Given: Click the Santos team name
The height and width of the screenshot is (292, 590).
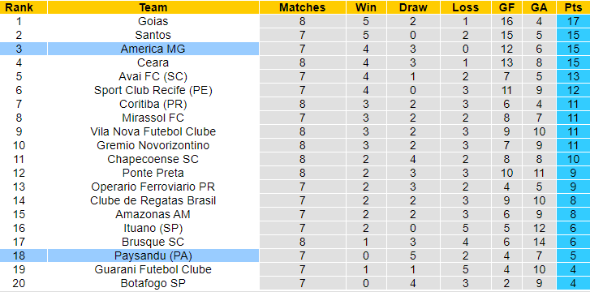Looking at the screenshot, I should pyautogui.click(x=153, y=35).
